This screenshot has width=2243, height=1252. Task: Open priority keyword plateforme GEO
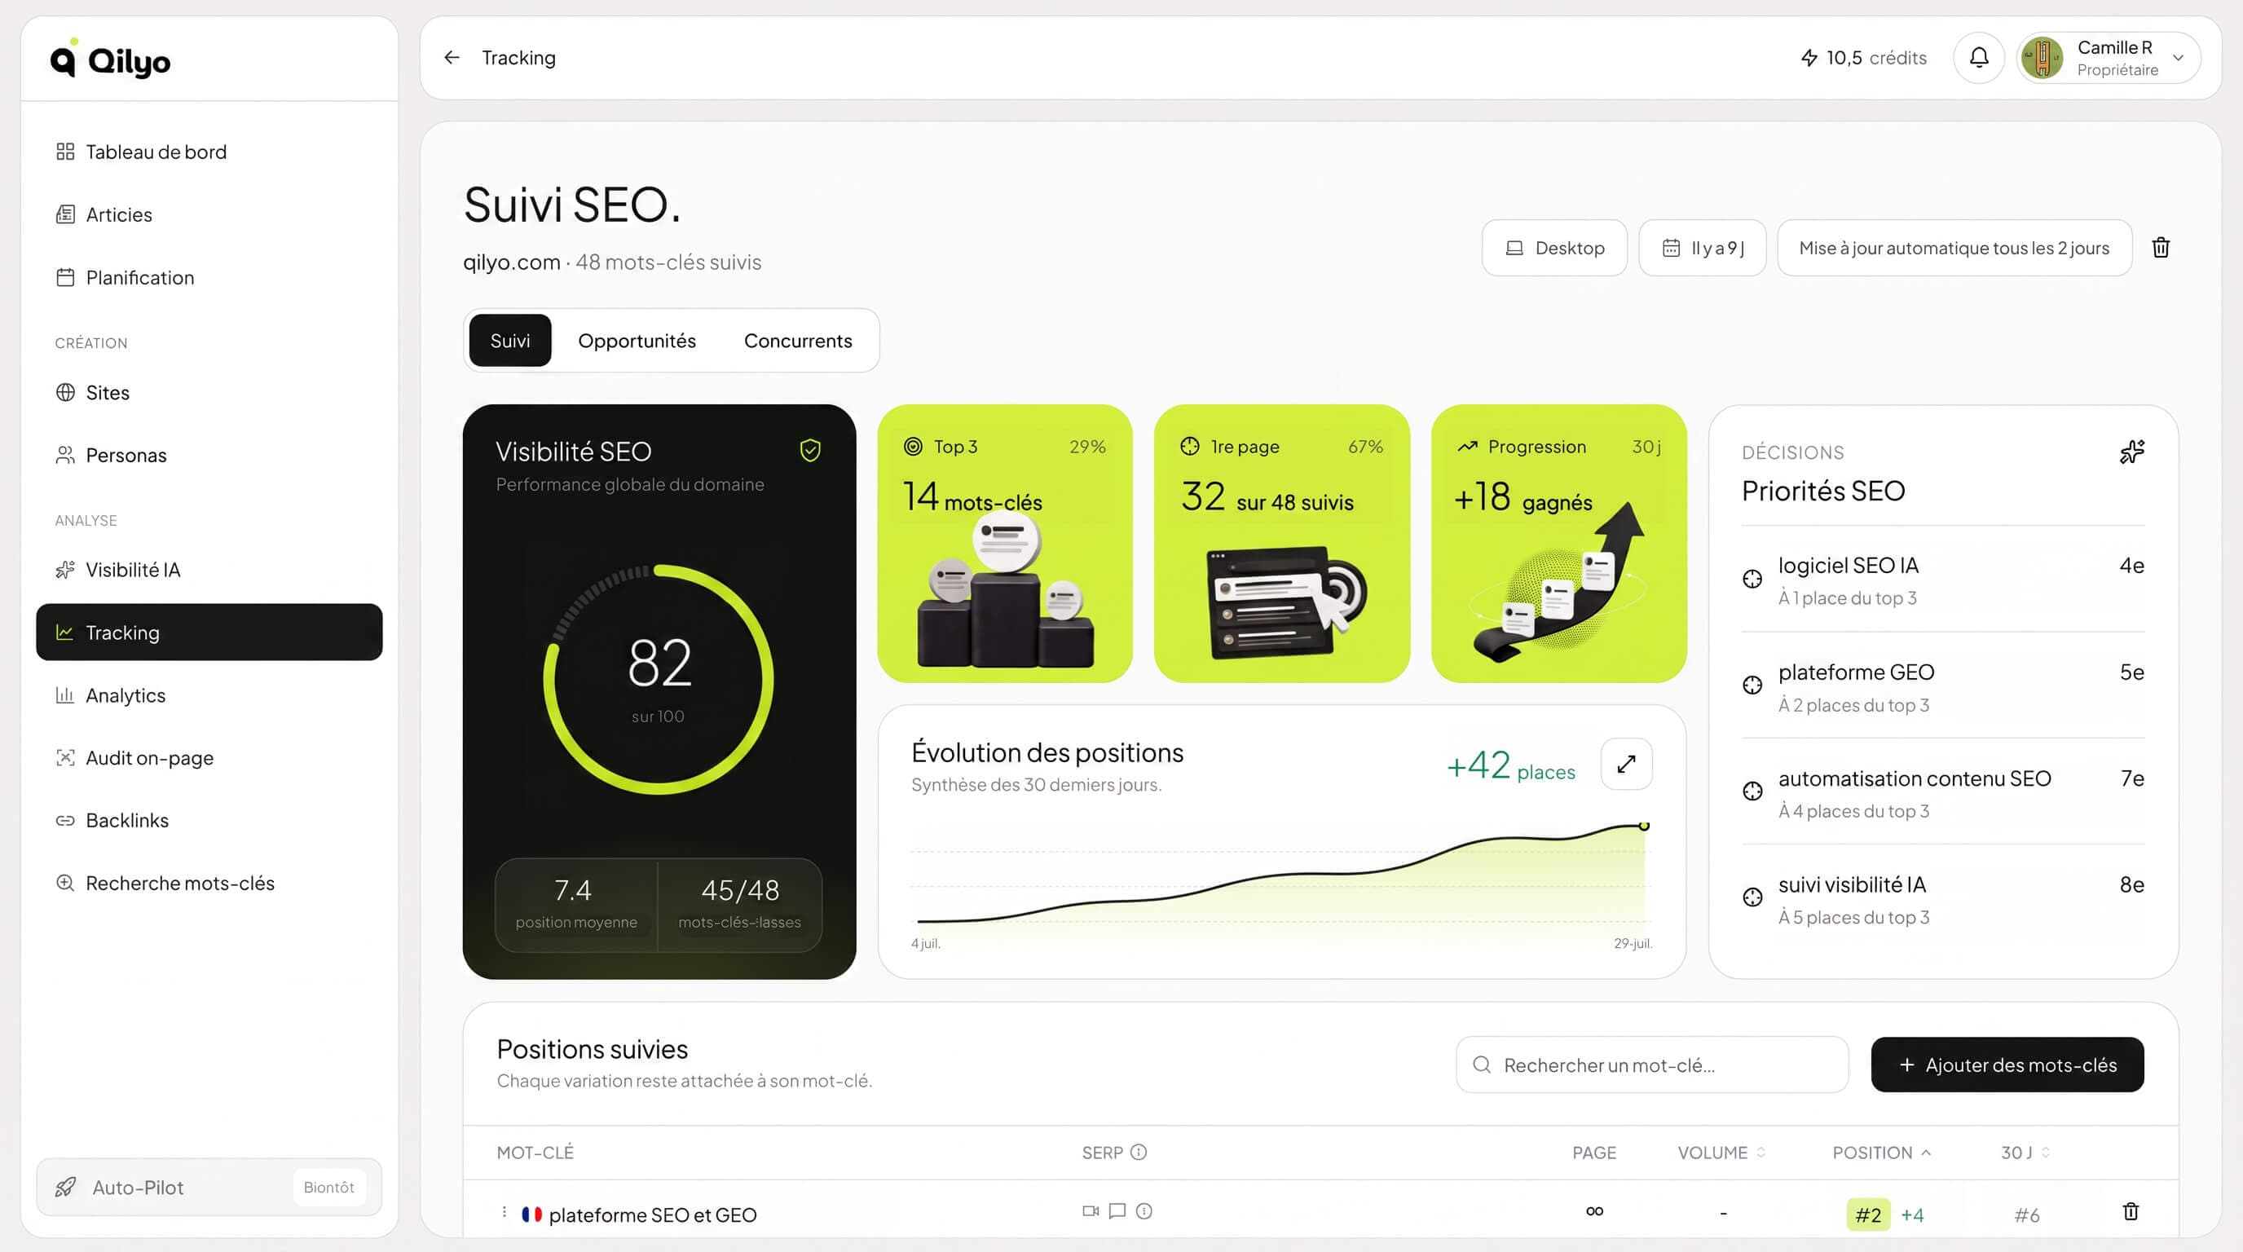pos(1942,687)
